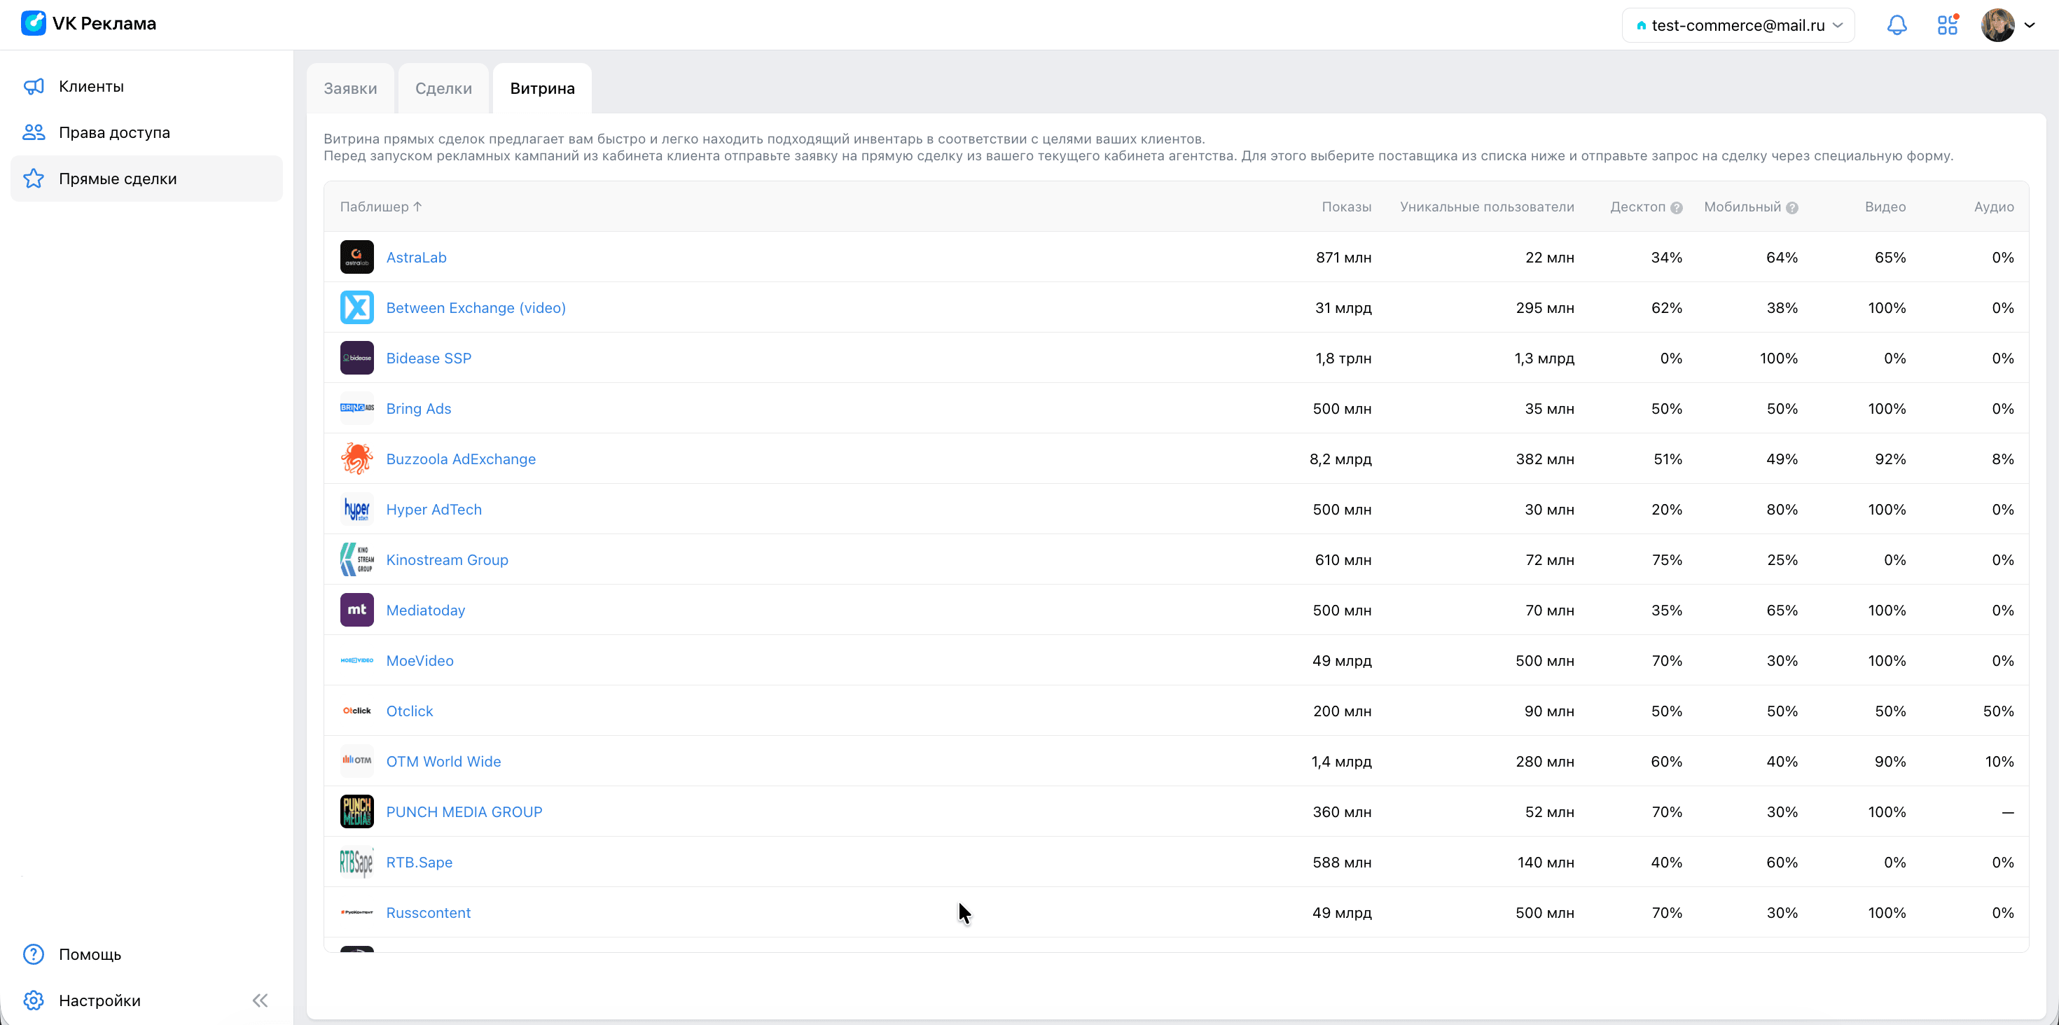Click the OTM logo icon
The height and width of the screenshot is (1025, 2059).
[x=356, y=760]
